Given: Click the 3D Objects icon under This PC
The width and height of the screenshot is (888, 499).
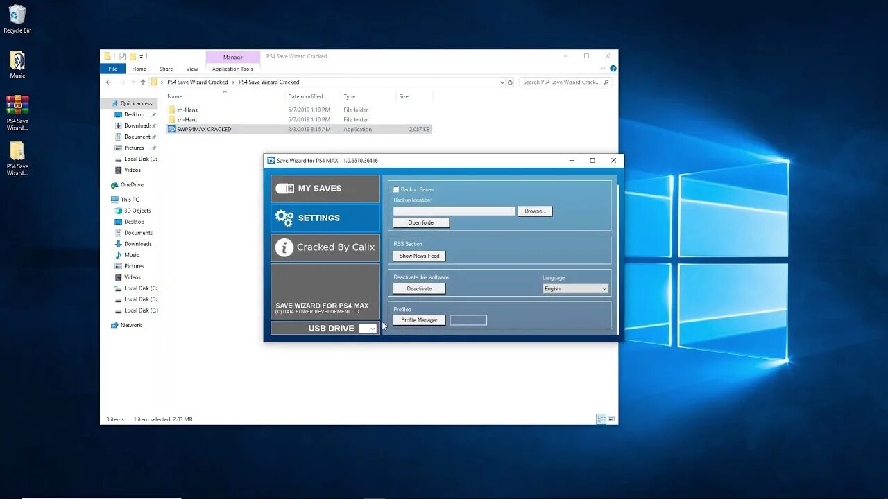Looking at the screenshot, I should pyautogui.click(x=118, y=211).
